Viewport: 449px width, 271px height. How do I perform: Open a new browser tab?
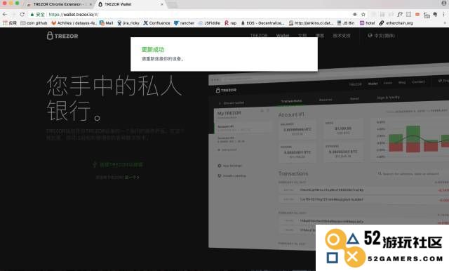click(173, 4)
